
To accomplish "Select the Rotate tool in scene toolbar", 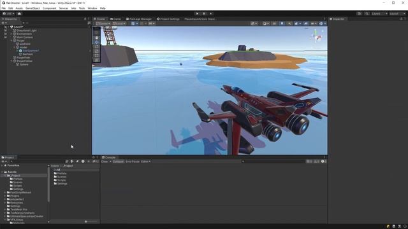I will pos(96,46).
